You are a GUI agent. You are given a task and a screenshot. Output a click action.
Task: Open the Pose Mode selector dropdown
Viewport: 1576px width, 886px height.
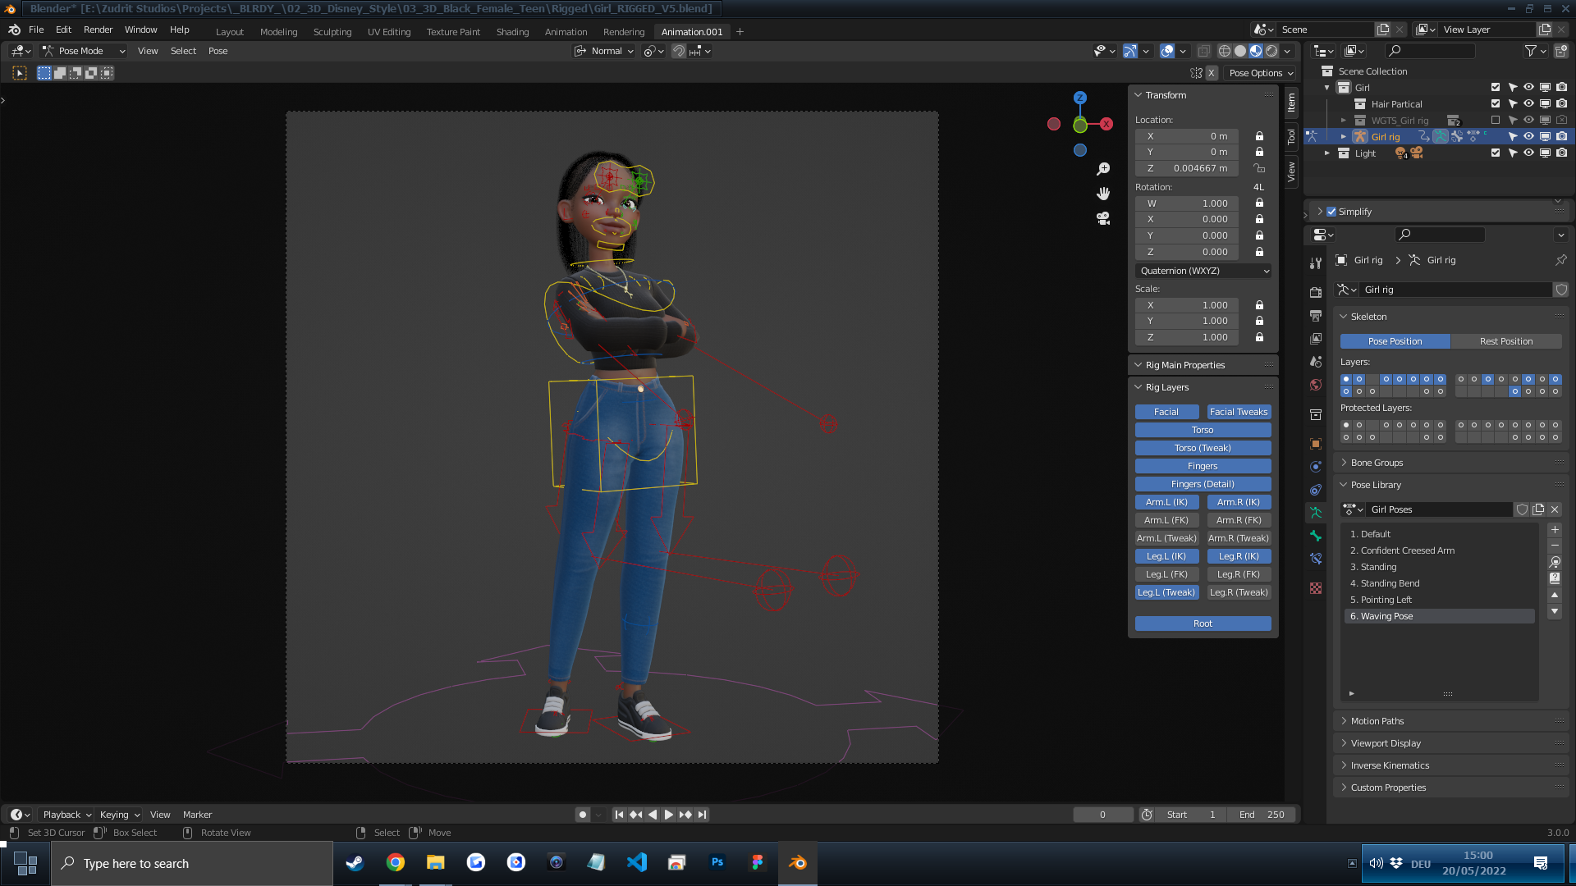pos(84,51)
